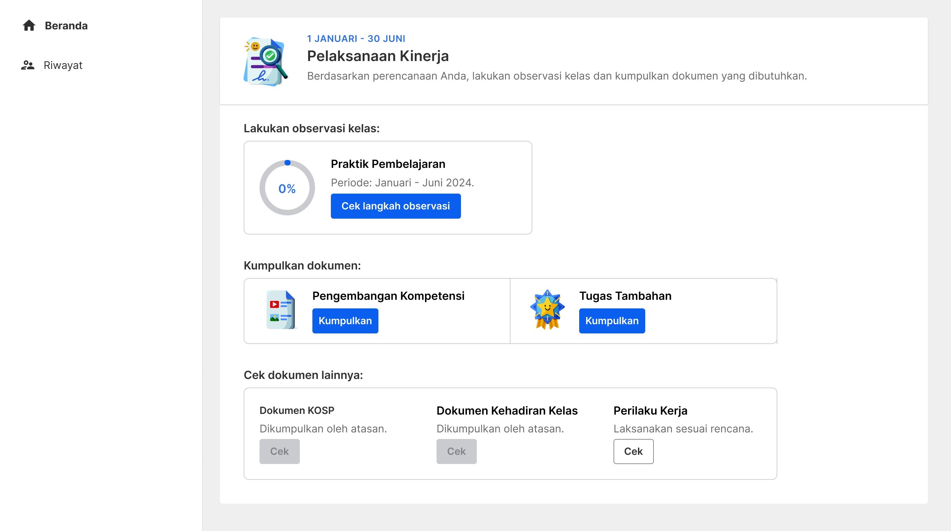Click 'Cek dokumen lainnya:' section heading
The width and height of the screenshot is (951, 531).
(x=303, y=375)
